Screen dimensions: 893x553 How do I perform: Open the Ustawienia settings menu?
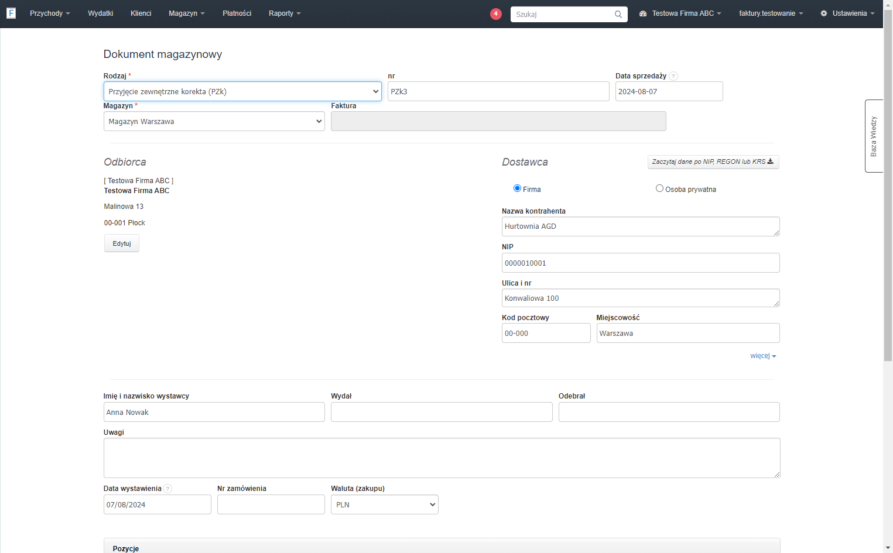tap(847, 13)
